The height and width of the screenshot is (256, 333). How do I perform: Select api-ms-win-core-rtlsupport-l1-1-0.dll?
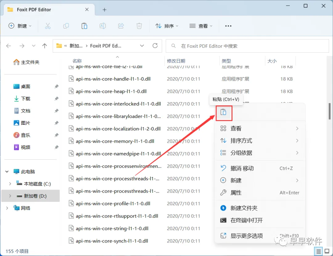click(117, 216)
